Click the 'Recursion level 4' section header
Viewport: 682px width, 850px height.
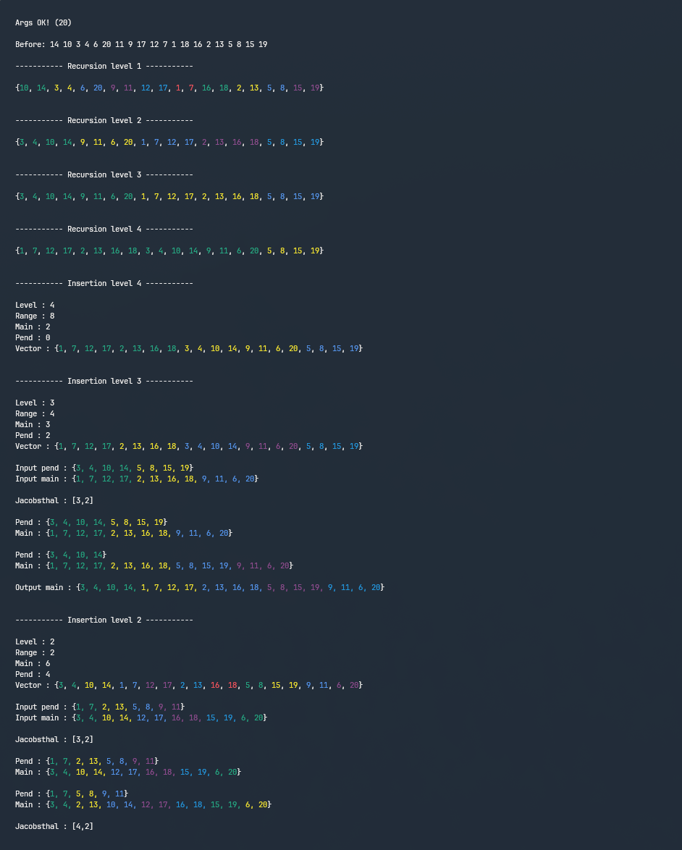coord(104,229)
